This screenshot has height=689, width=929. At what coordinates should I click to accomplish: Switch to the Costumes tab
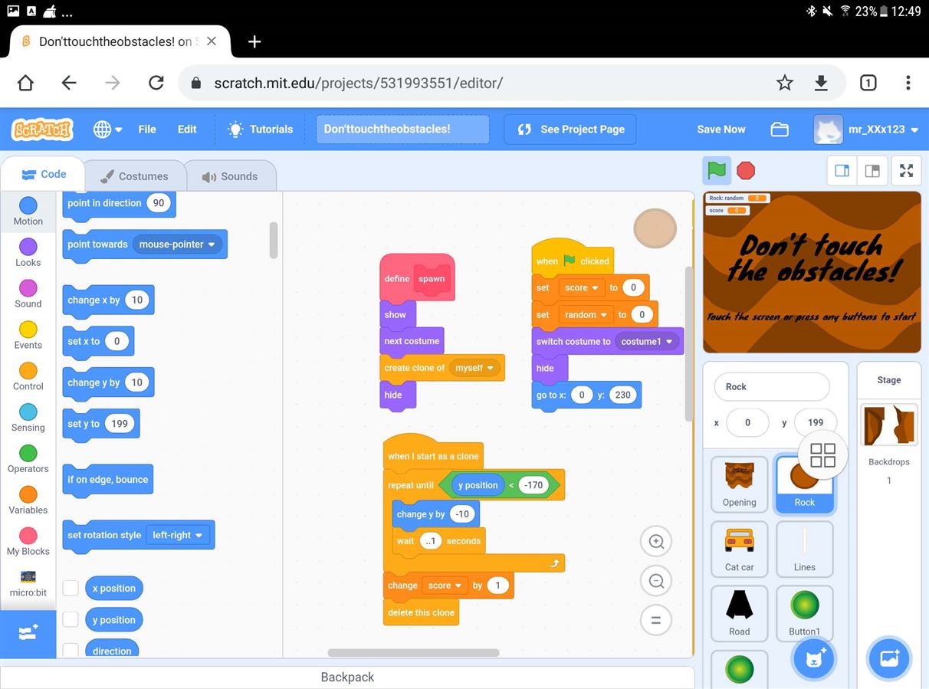coord(134,176)
